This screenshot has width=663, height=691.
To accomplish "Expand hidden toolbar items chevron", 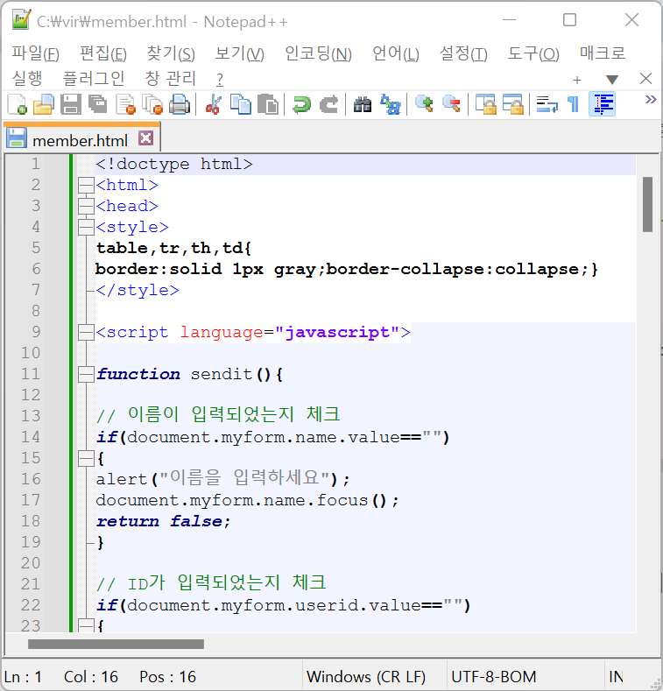I will 651,100.
